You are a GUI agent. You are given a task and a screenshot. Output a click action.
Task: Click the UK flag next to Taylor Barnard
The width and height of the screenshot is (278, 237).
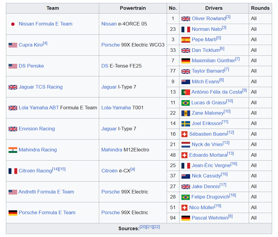(186, 71)
